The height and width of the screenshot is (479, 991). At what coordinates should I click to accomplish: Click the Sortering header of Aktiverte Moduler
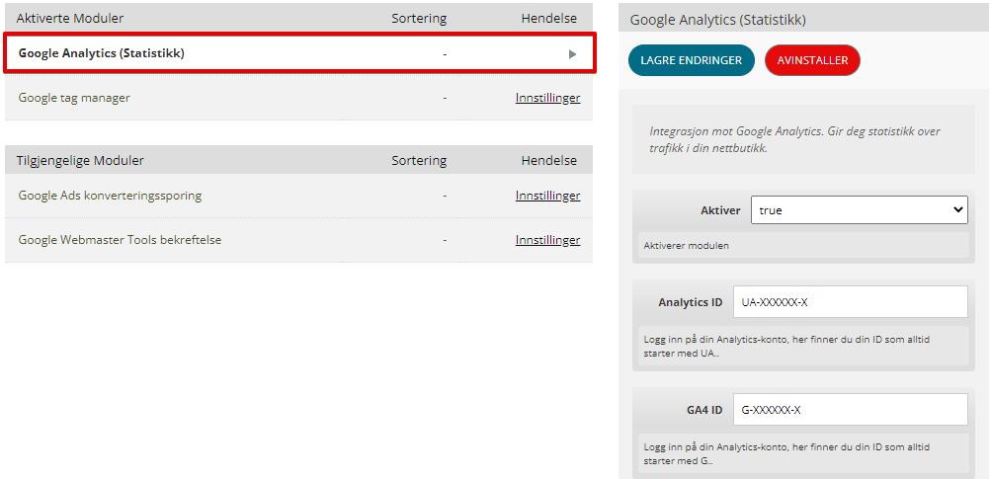coord(419,19)
